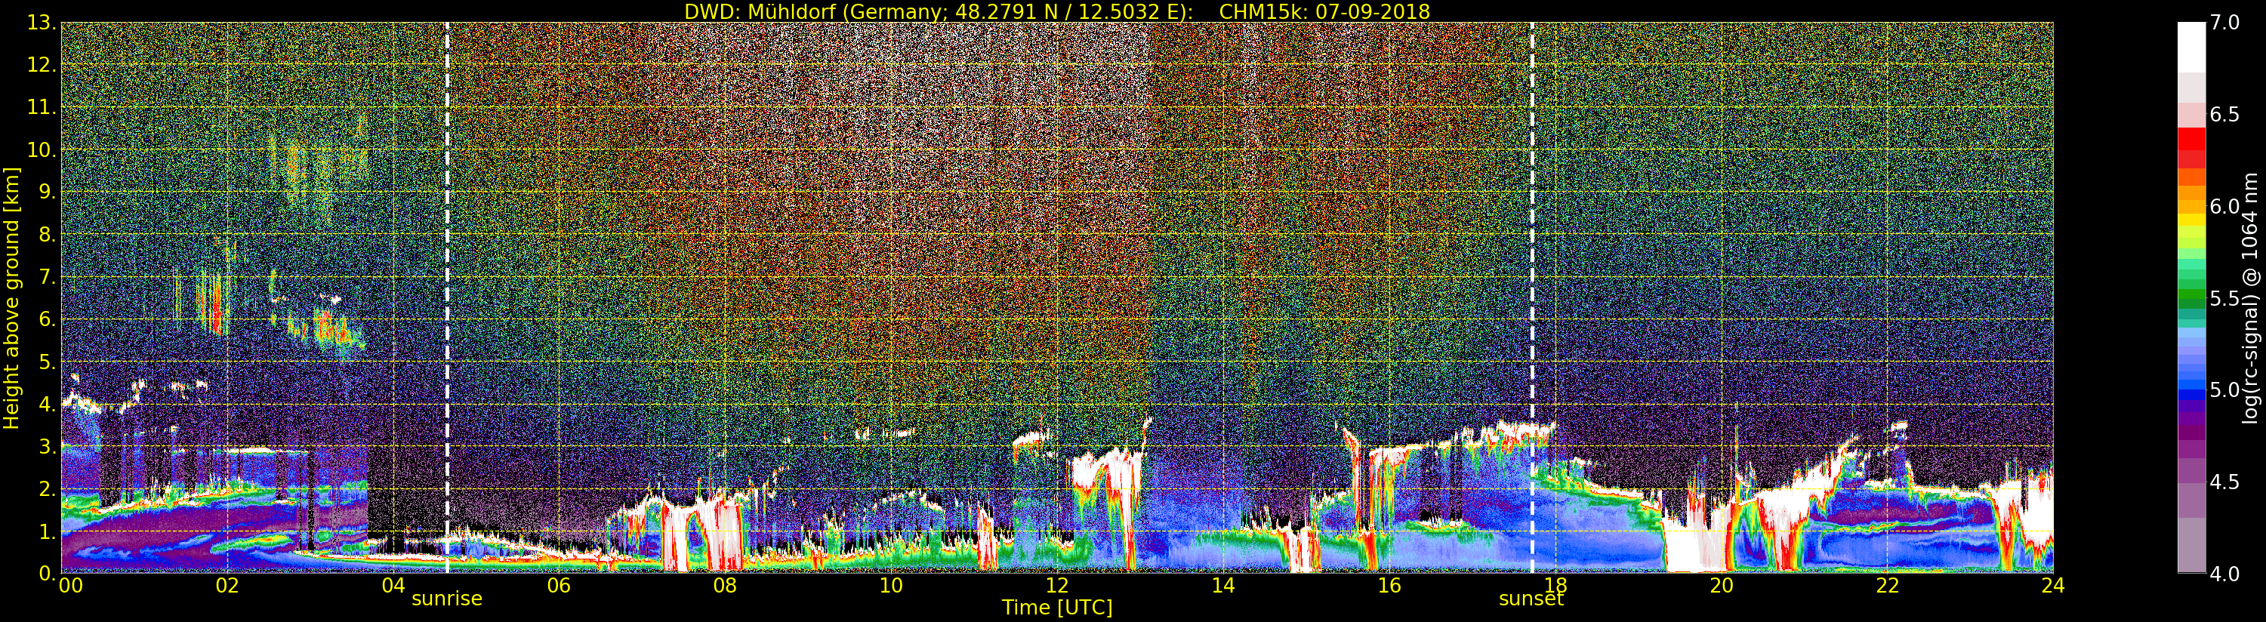
Task: Click the "Time [UTC]" axis label
Action: coord(1057,608)
